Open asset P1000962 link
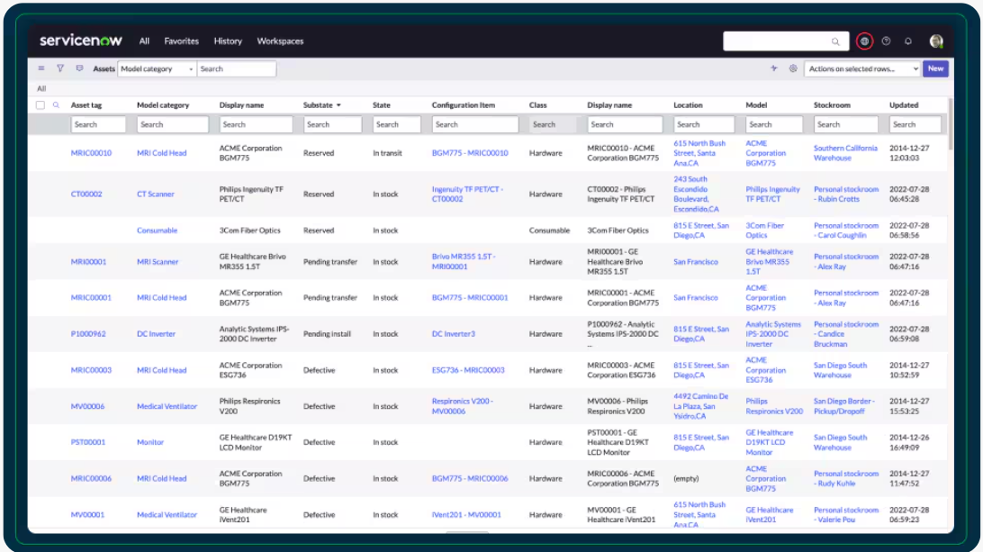 coord(88,334)
